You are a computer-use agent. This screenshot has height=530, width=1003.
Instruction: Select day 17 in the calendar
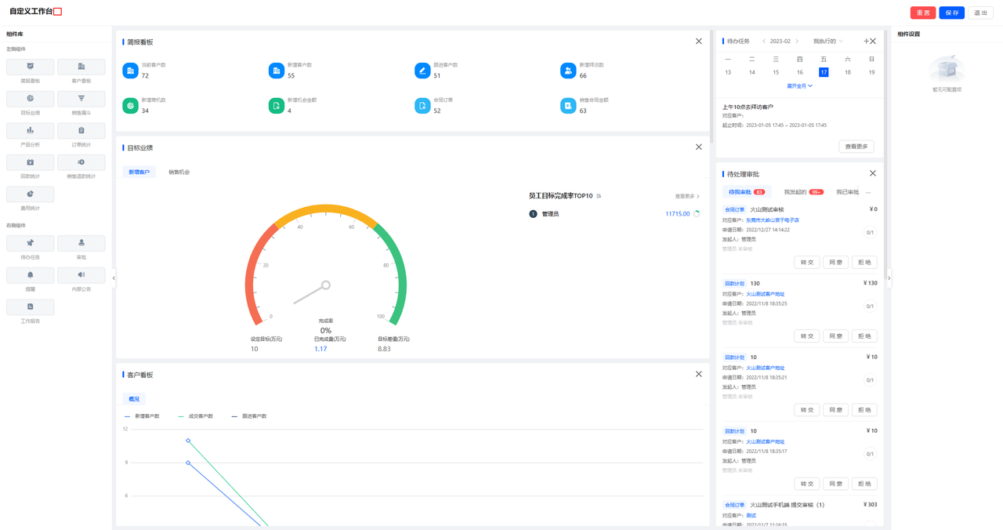tap(824, 72)
